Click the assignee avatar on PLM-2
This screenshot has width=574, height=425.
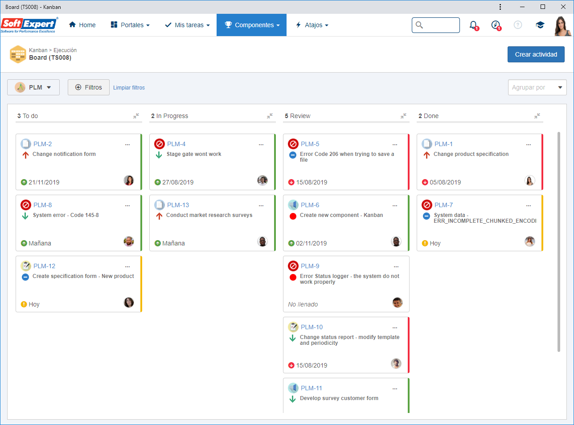click(129, 180)
